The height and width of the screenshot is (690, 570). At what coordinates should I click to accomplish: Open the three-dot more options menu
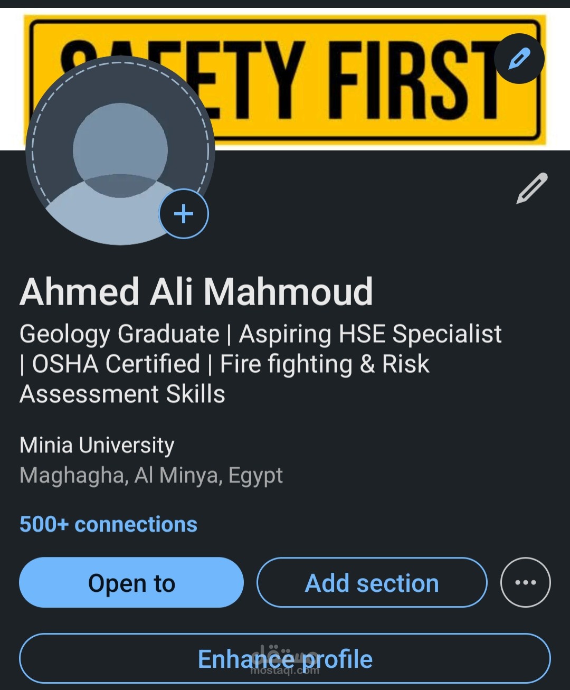[525, 582]
